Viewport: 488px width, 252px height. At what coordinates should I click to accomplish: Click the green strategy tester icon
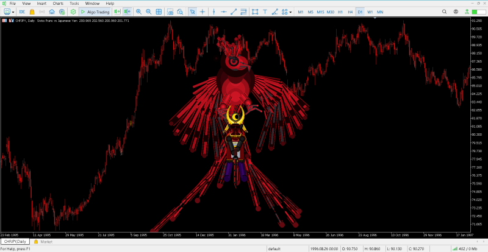pyautogui.click(x=73, y=12)
